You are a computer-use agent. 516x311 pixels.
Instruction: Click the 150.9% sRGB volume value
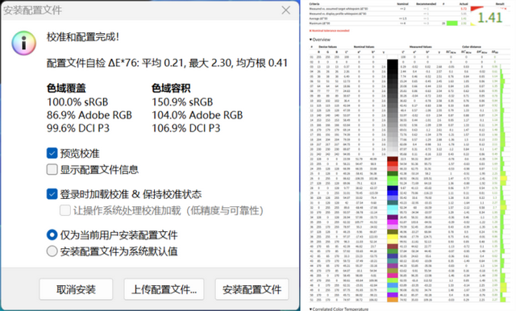(182, 102)
